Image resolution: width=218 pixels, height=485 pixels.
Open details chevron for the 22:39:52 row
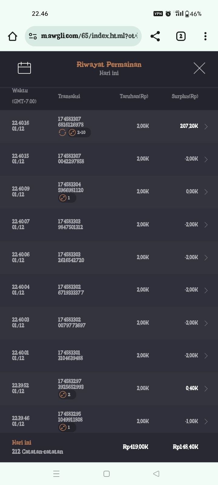tap(206, 389)
